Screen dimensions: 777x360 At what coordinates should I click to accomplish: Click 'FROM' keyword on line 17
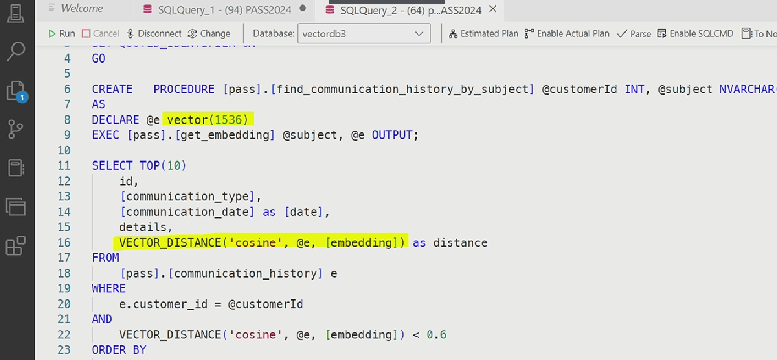[105, 258]
